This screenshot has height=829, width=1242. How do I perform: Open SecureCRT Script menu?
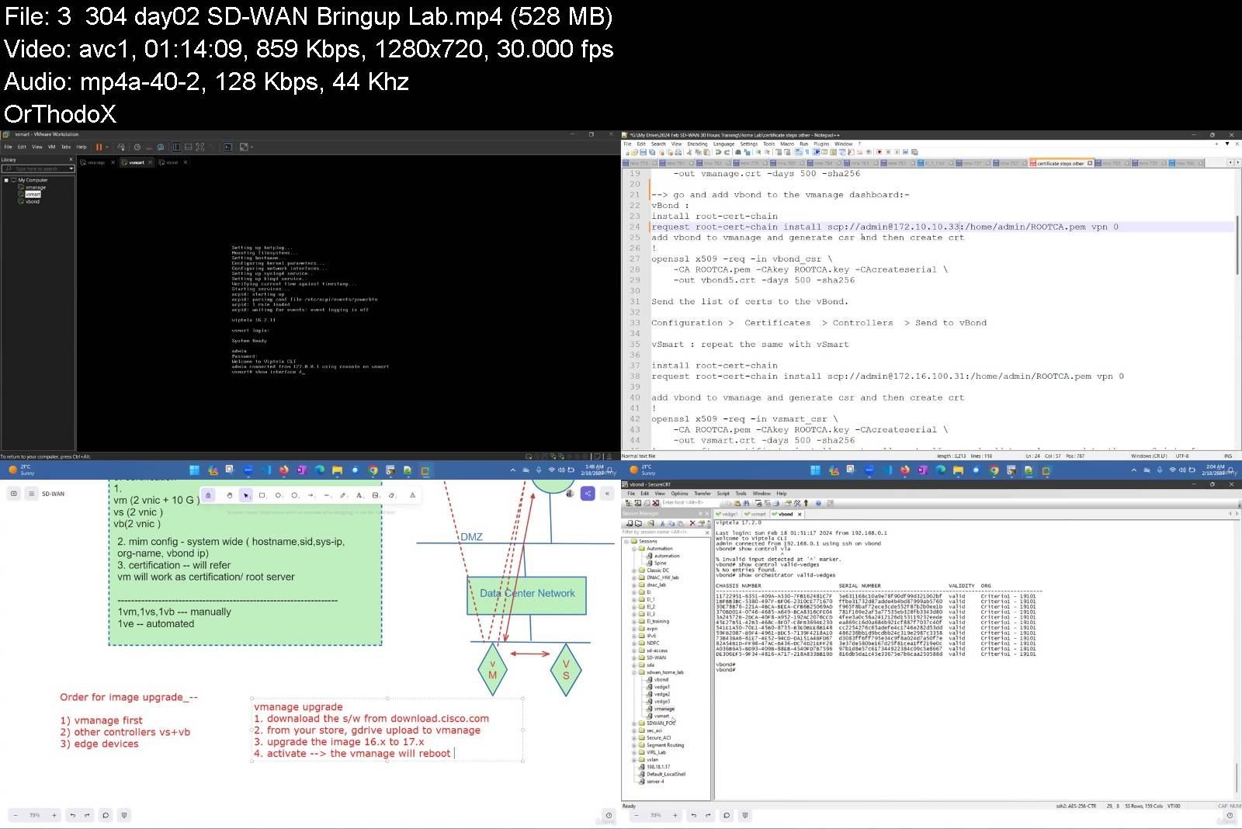723,493
